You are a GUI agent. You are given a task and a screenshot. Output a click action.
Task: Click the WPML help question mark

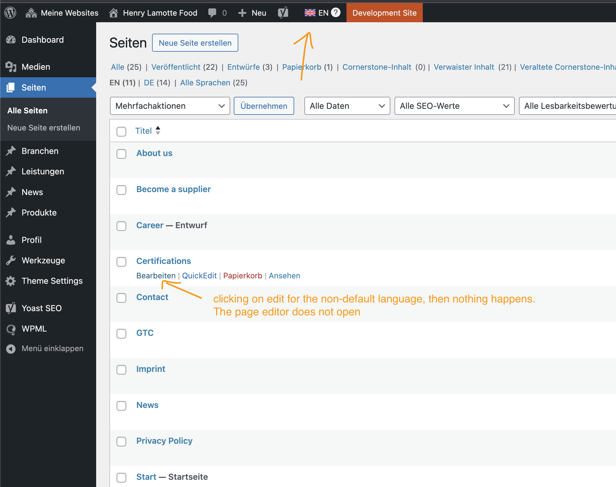[336, 12]
